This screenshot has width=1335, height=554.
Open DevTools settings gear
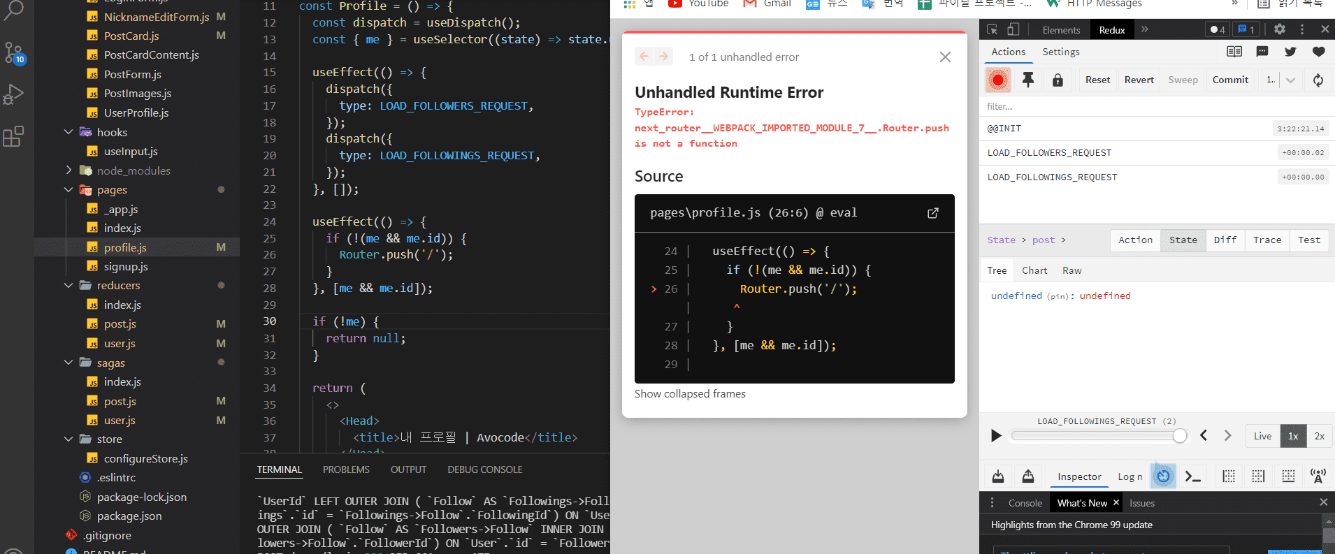[x=1280, y=29]
